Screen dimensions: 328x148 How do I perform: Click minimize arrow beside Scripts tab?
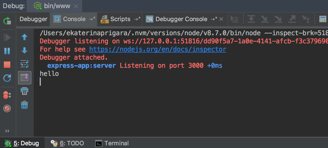[x=137, y=19]
